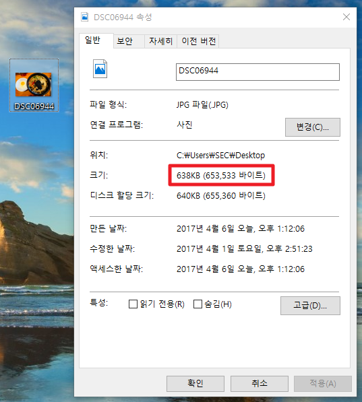The image size is (362, 402).
Task: Close the DSC06944 properties window
Action: 346,17
